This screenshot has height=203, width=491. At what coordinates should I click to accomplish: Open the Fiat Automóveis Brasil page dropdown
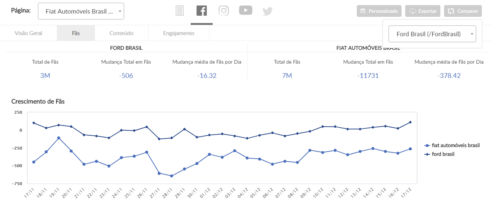[x=81, y=11]
